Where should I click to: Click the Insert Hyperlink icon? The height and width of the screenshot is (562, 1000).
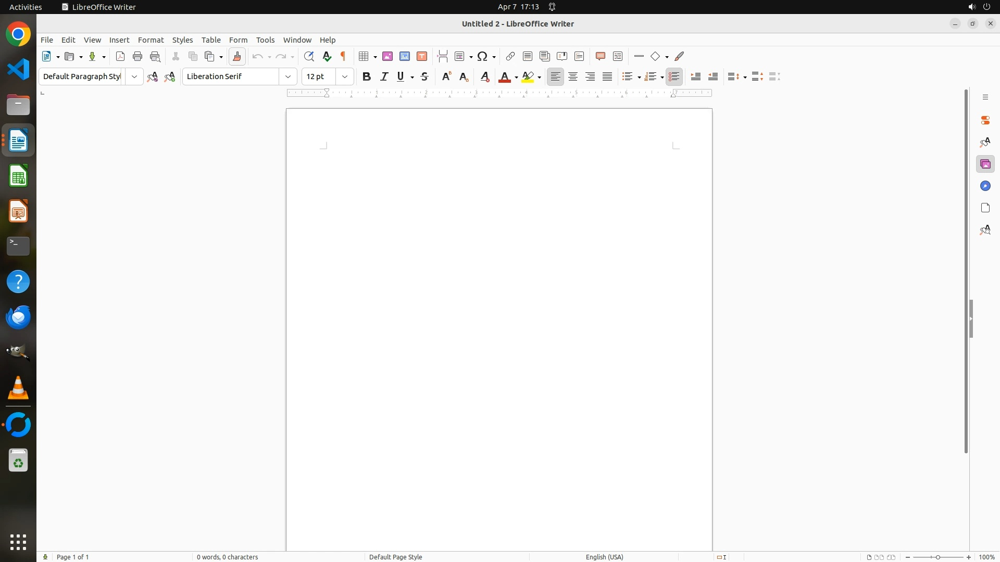[x=510, y=56]
